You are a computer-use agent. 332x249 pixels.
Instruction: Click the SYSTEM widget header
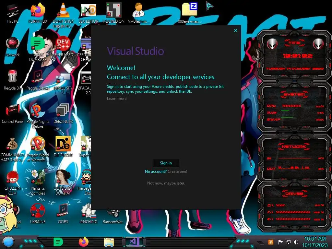294,94
